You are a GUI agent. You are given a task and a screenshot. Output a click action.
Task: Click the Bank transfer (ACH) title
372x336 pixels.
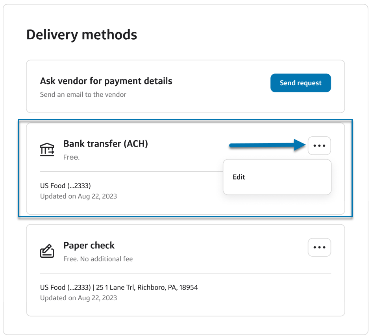pos(105,144)
